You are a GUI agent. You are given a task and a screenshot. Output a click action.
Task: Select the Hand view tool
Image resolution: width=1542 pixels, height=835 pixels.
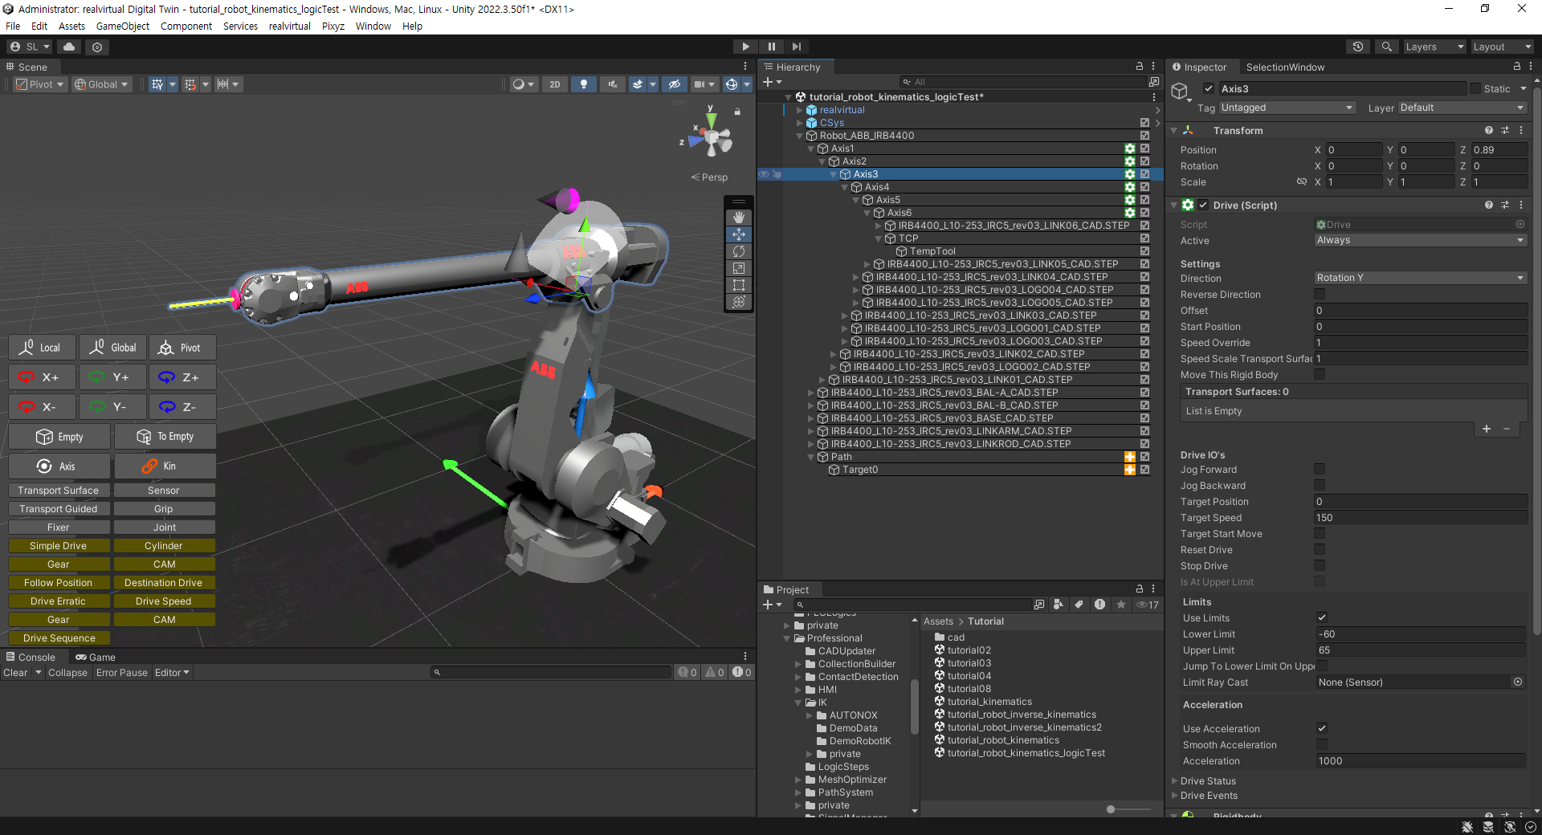pos(739,218)
